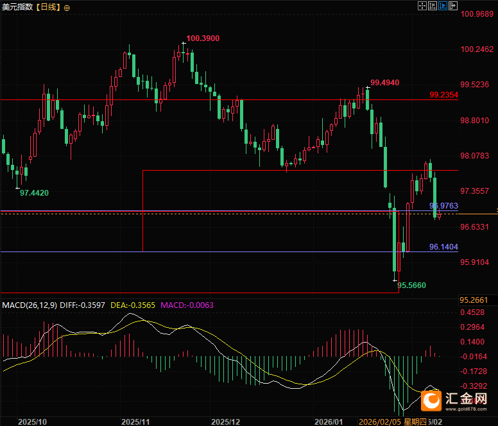Click the jump-to-chart-start axis icon
Screen dimensions: 498x426
click(x=433, y=6)
